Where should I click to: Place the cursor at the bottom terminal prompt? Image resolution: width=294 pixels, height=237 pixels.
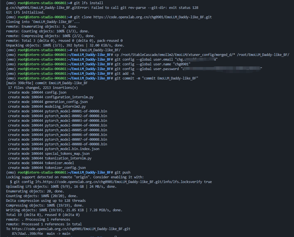[x=116, y=236]
